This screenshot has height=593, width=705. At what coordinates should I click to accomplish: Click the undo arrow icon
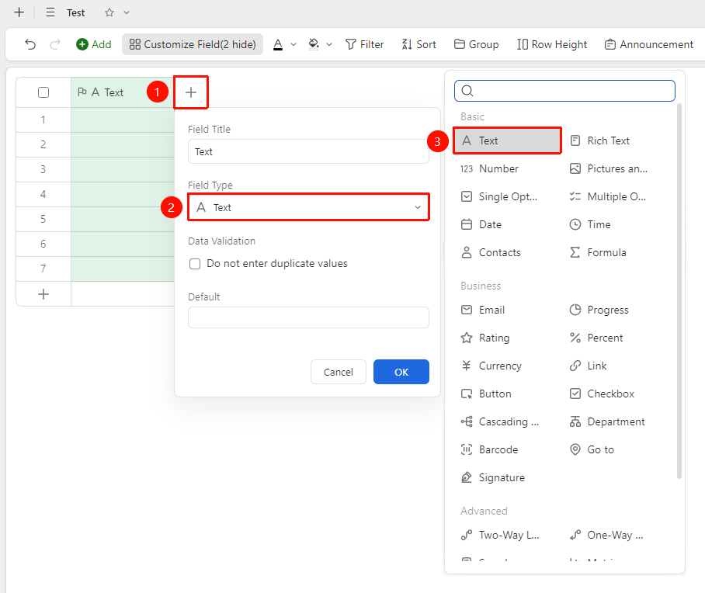click(30, 44)
